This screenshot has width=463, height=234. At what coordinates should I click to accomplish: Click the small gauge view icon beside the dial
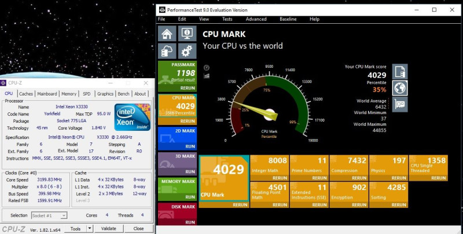(x=207, y=68)
